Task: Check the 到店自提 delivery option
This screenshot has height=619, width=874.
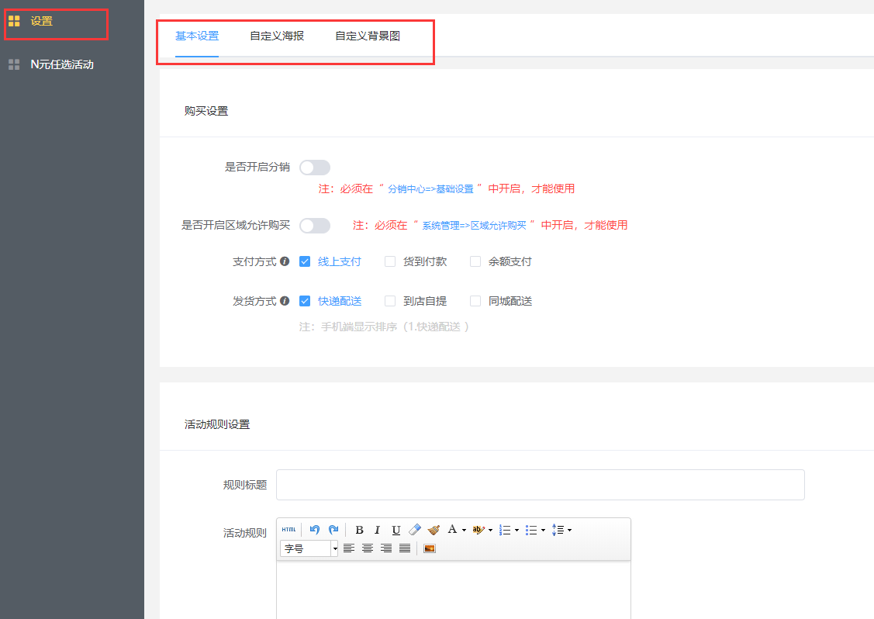Action: [390, 301]
